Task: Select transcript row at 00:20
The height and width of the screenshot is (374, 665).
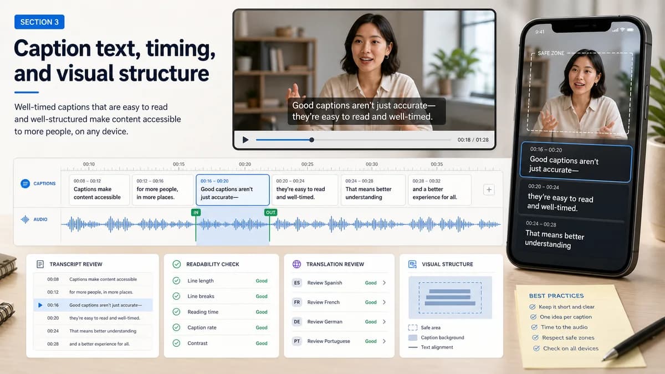Action: pyautogui.click(x=93, y=318)
